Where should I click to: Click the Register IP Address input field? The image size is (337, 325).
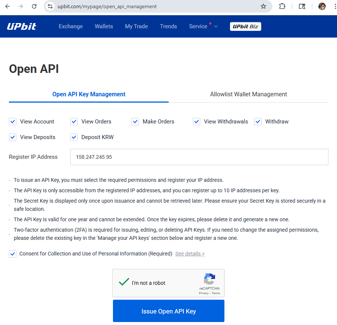pyautogui.click(x=199, y=157)
